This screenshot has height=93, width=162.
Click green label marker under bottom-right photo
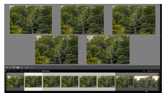(129, 65)
